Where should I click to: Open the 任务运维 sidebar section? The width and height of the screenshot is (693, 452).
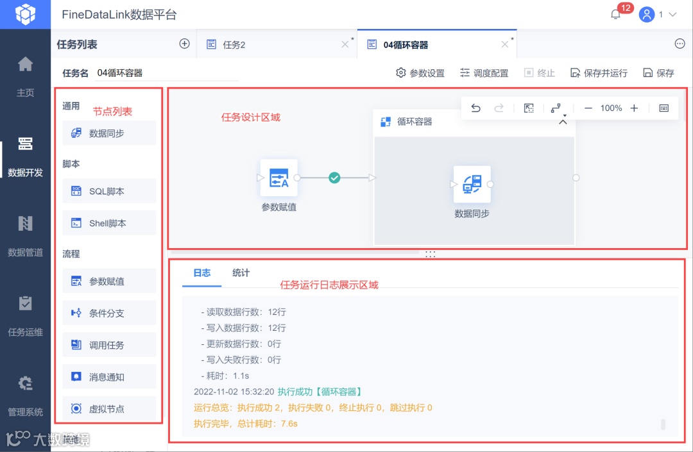25,317
